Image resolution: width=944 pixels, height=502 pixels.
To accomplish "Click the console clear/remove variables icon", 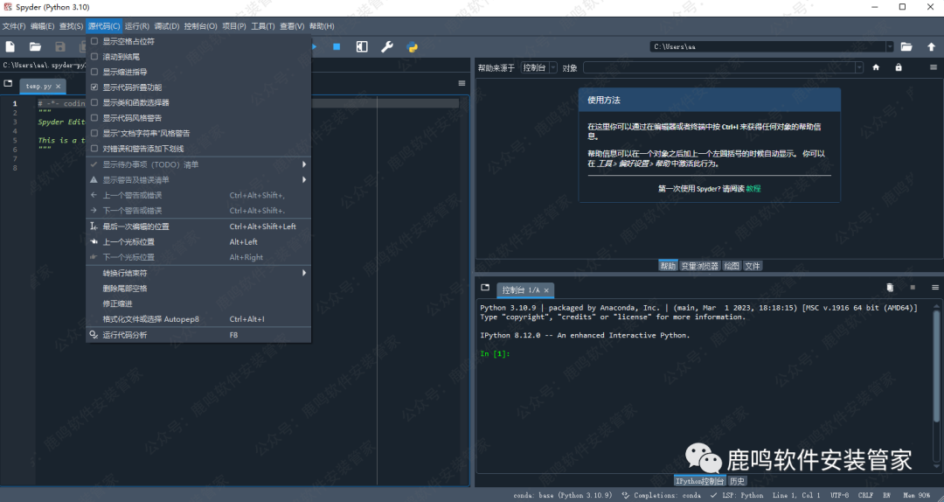I will coord(890,288).
